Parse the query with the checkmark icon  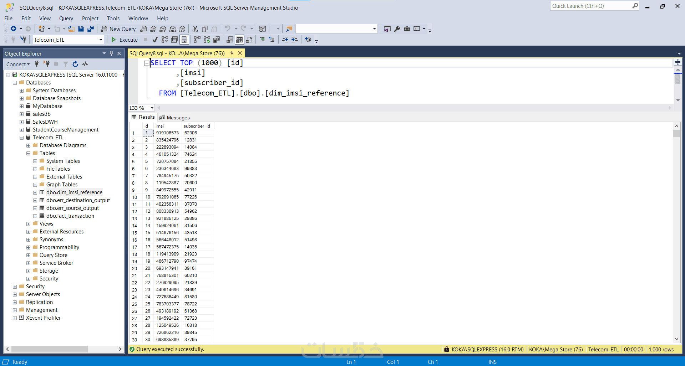point(155,40)
